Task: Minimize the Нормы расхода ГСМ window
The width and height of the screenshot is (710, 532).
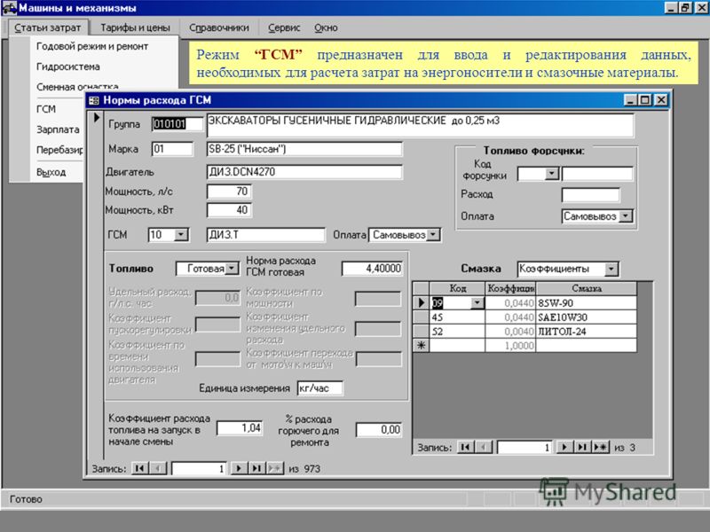Action: (630, 100)
